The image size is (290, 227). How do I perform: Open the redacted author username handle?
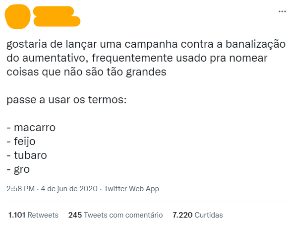57,21
